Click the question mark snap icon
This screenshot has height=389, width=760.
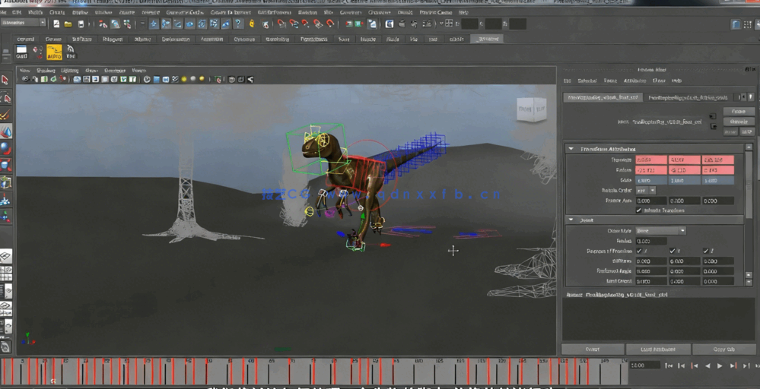[x=238, y=24]
